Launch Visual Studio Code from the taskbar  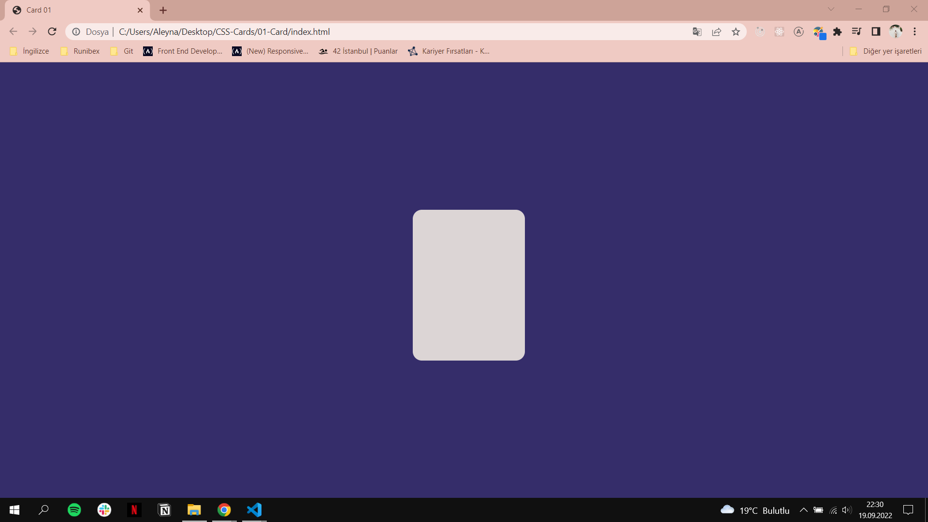click(x=254, y=510)
